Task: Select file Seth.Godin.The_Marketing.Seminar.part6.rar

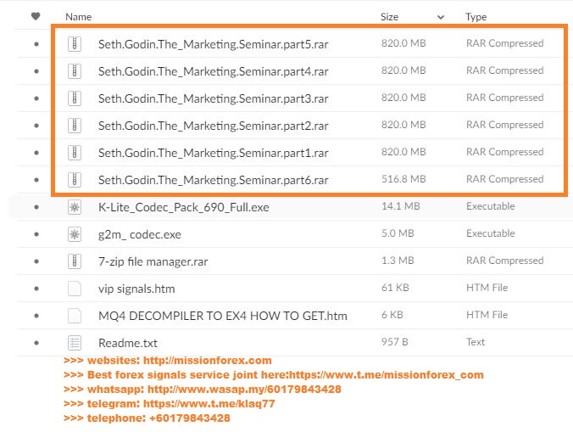Action: (x=214, y=180)
